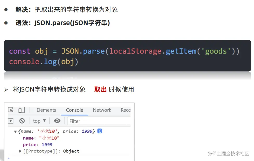Toggle the device toolbar icon

(22, 110)
